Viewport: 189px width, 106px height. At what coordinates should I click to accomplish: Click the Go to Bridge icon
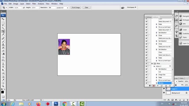[x=123, y=8]
